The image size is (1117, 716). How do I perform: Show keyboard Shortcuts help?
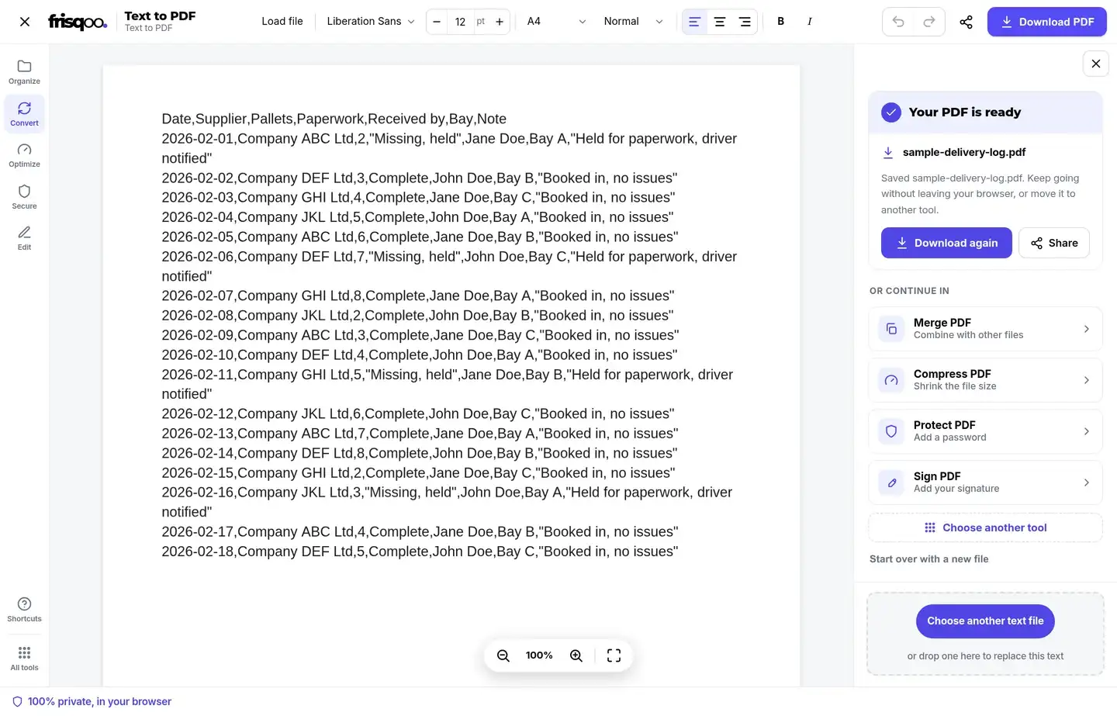click(x=24, y=610)
